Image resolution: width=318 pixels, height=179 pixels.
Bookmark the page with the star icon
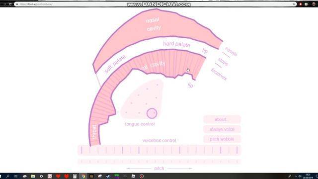pos(294,4)
